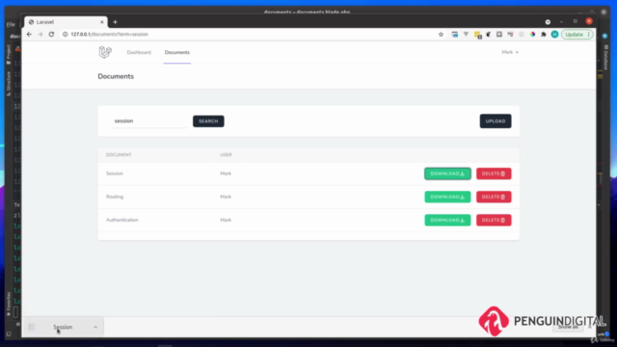Open the Dashboard nav link
This screenshot has height=347, width=617.
tap(139, 52)
